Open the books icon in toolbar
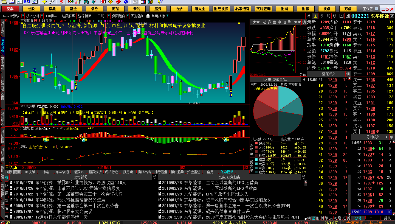395x224 pixels. click(151, 2)
